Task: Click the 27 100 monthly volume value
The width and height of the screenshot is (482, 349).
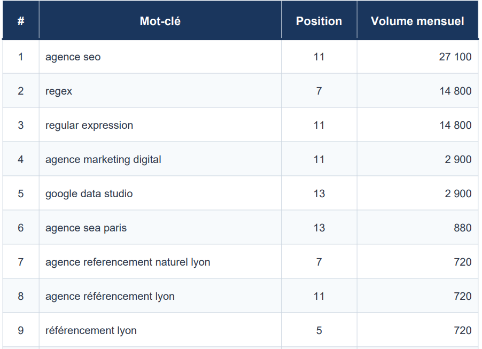Action: coord(455,57)
